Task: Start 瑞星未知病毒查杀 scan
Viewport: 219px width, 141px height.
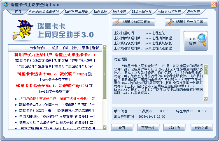Action: 134,22
